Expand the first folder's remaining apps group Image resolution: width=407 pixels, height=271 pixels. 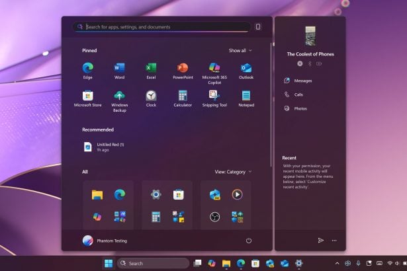tap(120, 217)
